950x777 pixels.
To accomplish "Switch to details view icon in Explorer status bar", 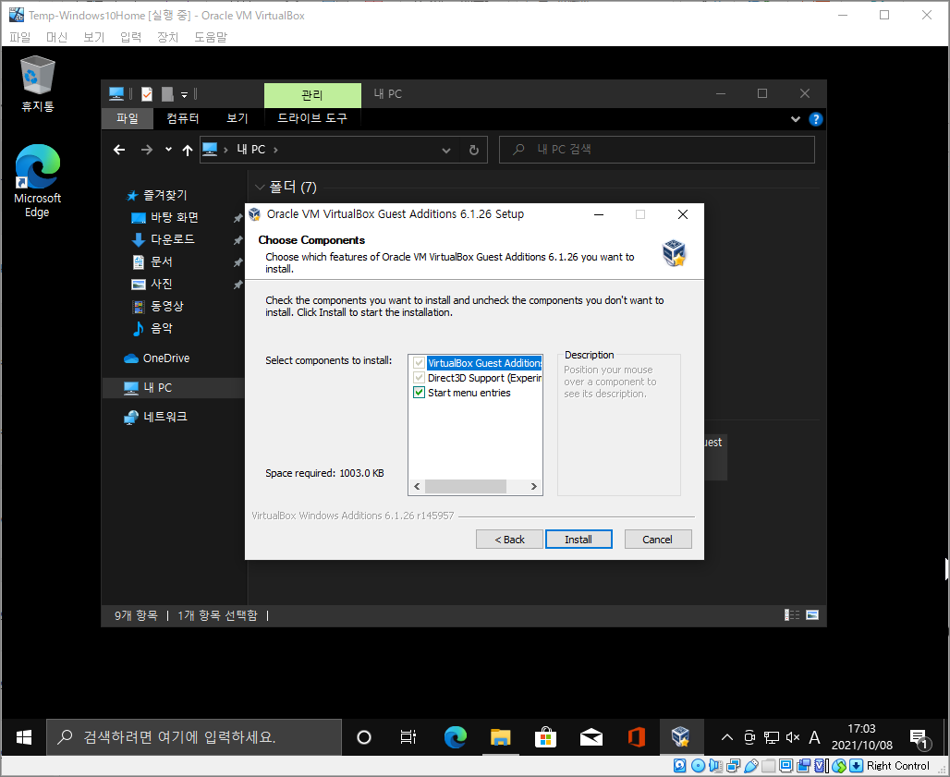I will coord(792,615).
